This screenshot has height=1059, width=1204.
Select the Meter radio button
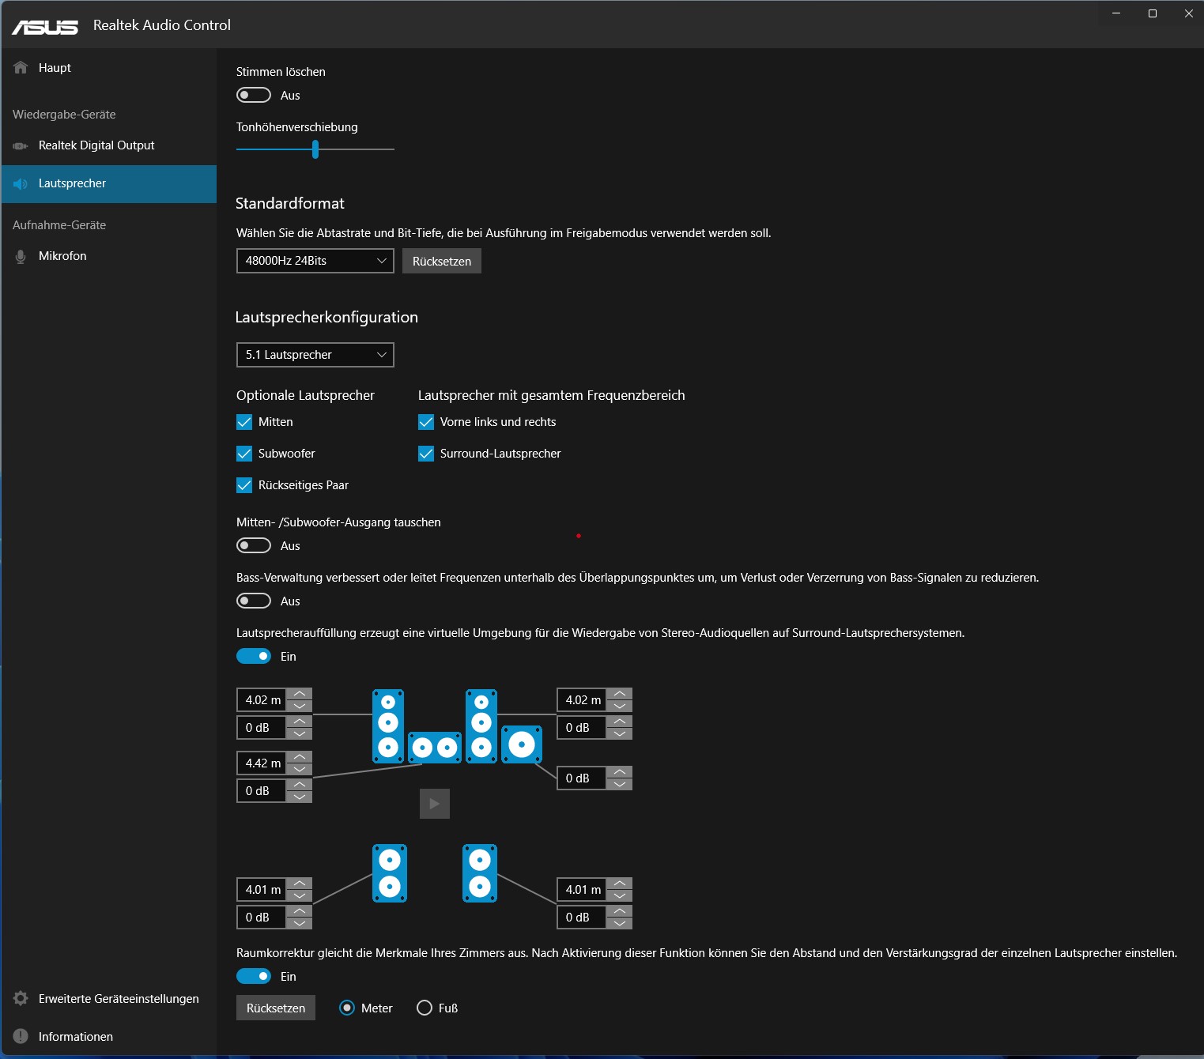click(x=347, y=1008)
